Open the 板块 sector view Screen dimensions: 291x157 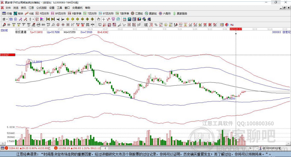click(18, 13)
